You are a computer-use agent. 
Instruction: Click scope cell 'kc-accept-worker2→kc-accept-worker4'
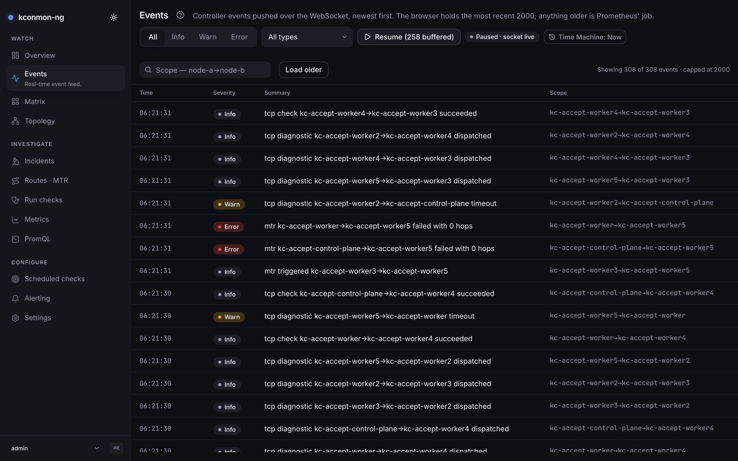(619, 135)
